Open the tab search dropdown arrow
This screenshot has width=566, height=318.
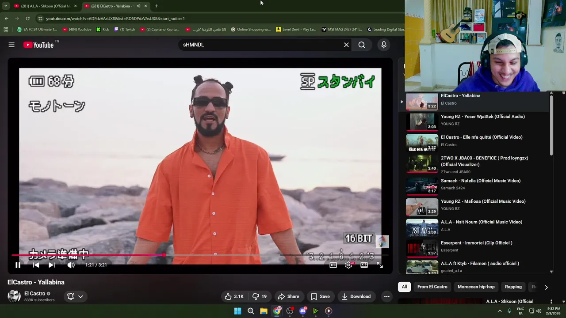(x=6, y=6)
